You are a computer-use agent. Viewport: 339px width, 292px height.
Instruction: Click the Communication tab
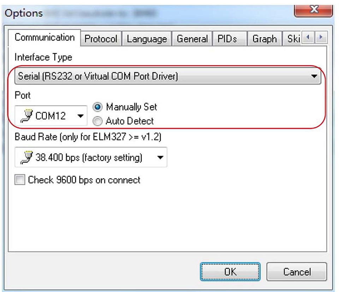pyautogui.click(x=44, y=38)
